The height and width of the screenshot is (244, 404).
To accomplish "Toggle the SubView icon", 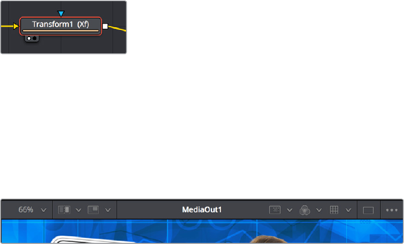I will tap(93, 210).
